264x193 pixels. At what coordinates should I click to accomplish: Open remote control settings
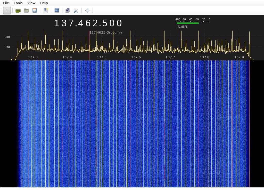point(76,11)
